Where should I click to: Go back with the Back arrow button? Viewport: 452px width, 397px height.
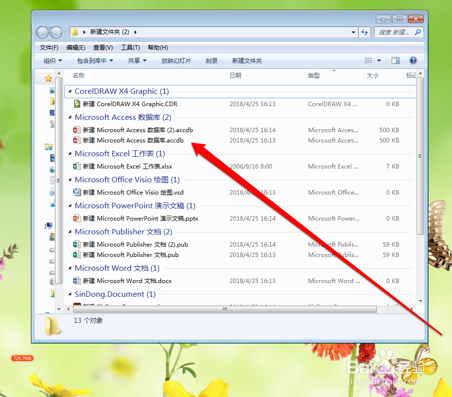tap(42, 32)
